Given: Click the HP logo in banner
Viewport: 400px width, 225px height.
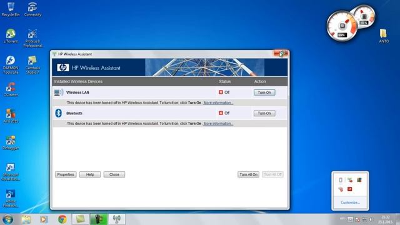Looking at the screenshot, I should (x=63, y=67).
